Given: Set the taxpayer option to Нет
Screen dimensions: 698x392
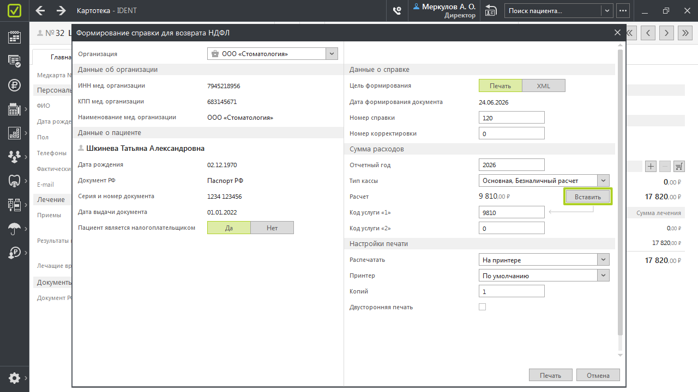Looking at the screenshot, I should [x=272, y=228].
